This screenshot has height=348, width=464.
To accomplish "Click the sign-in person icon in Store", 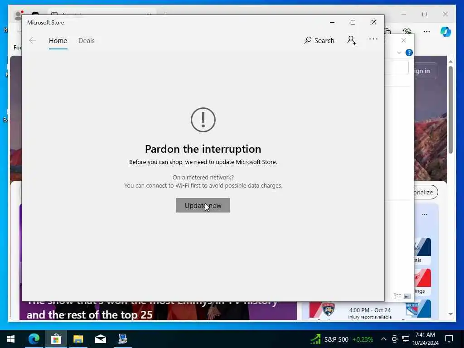I will click(x=352, y=40).
